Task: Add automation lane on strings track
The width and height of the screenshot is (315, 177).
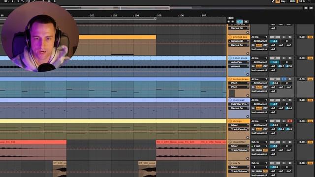Action: pyautogui.click(x=248, y=138)
